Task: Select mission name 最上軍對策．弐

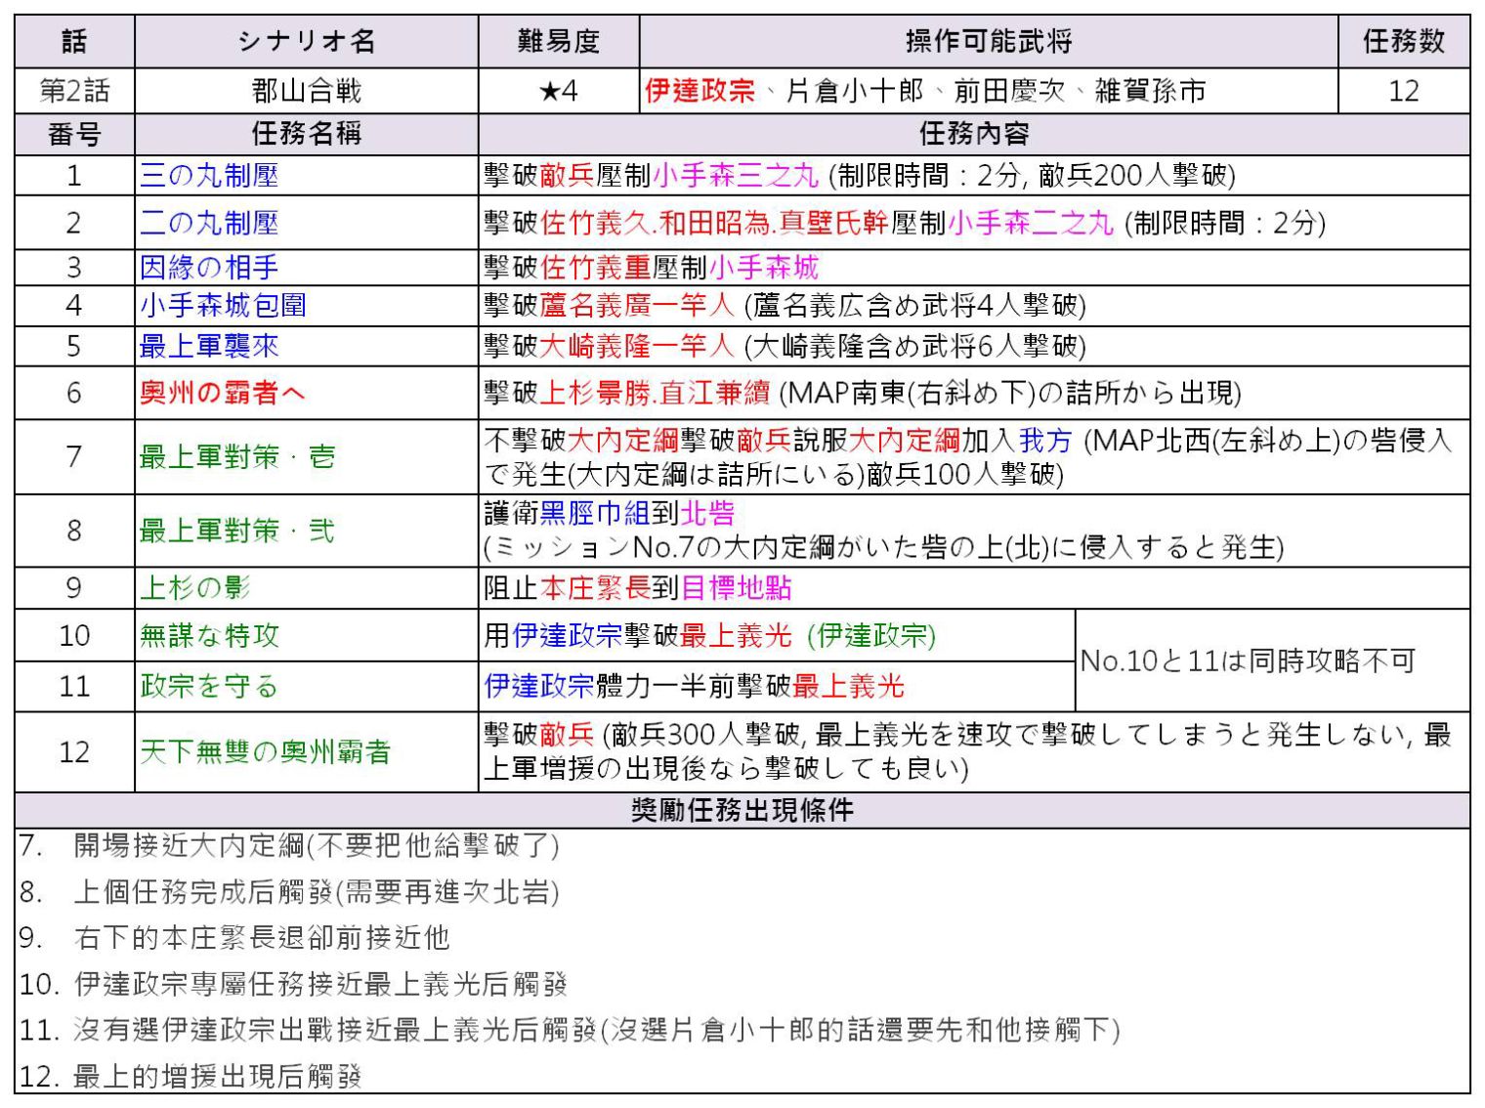Action: [237, 531]
